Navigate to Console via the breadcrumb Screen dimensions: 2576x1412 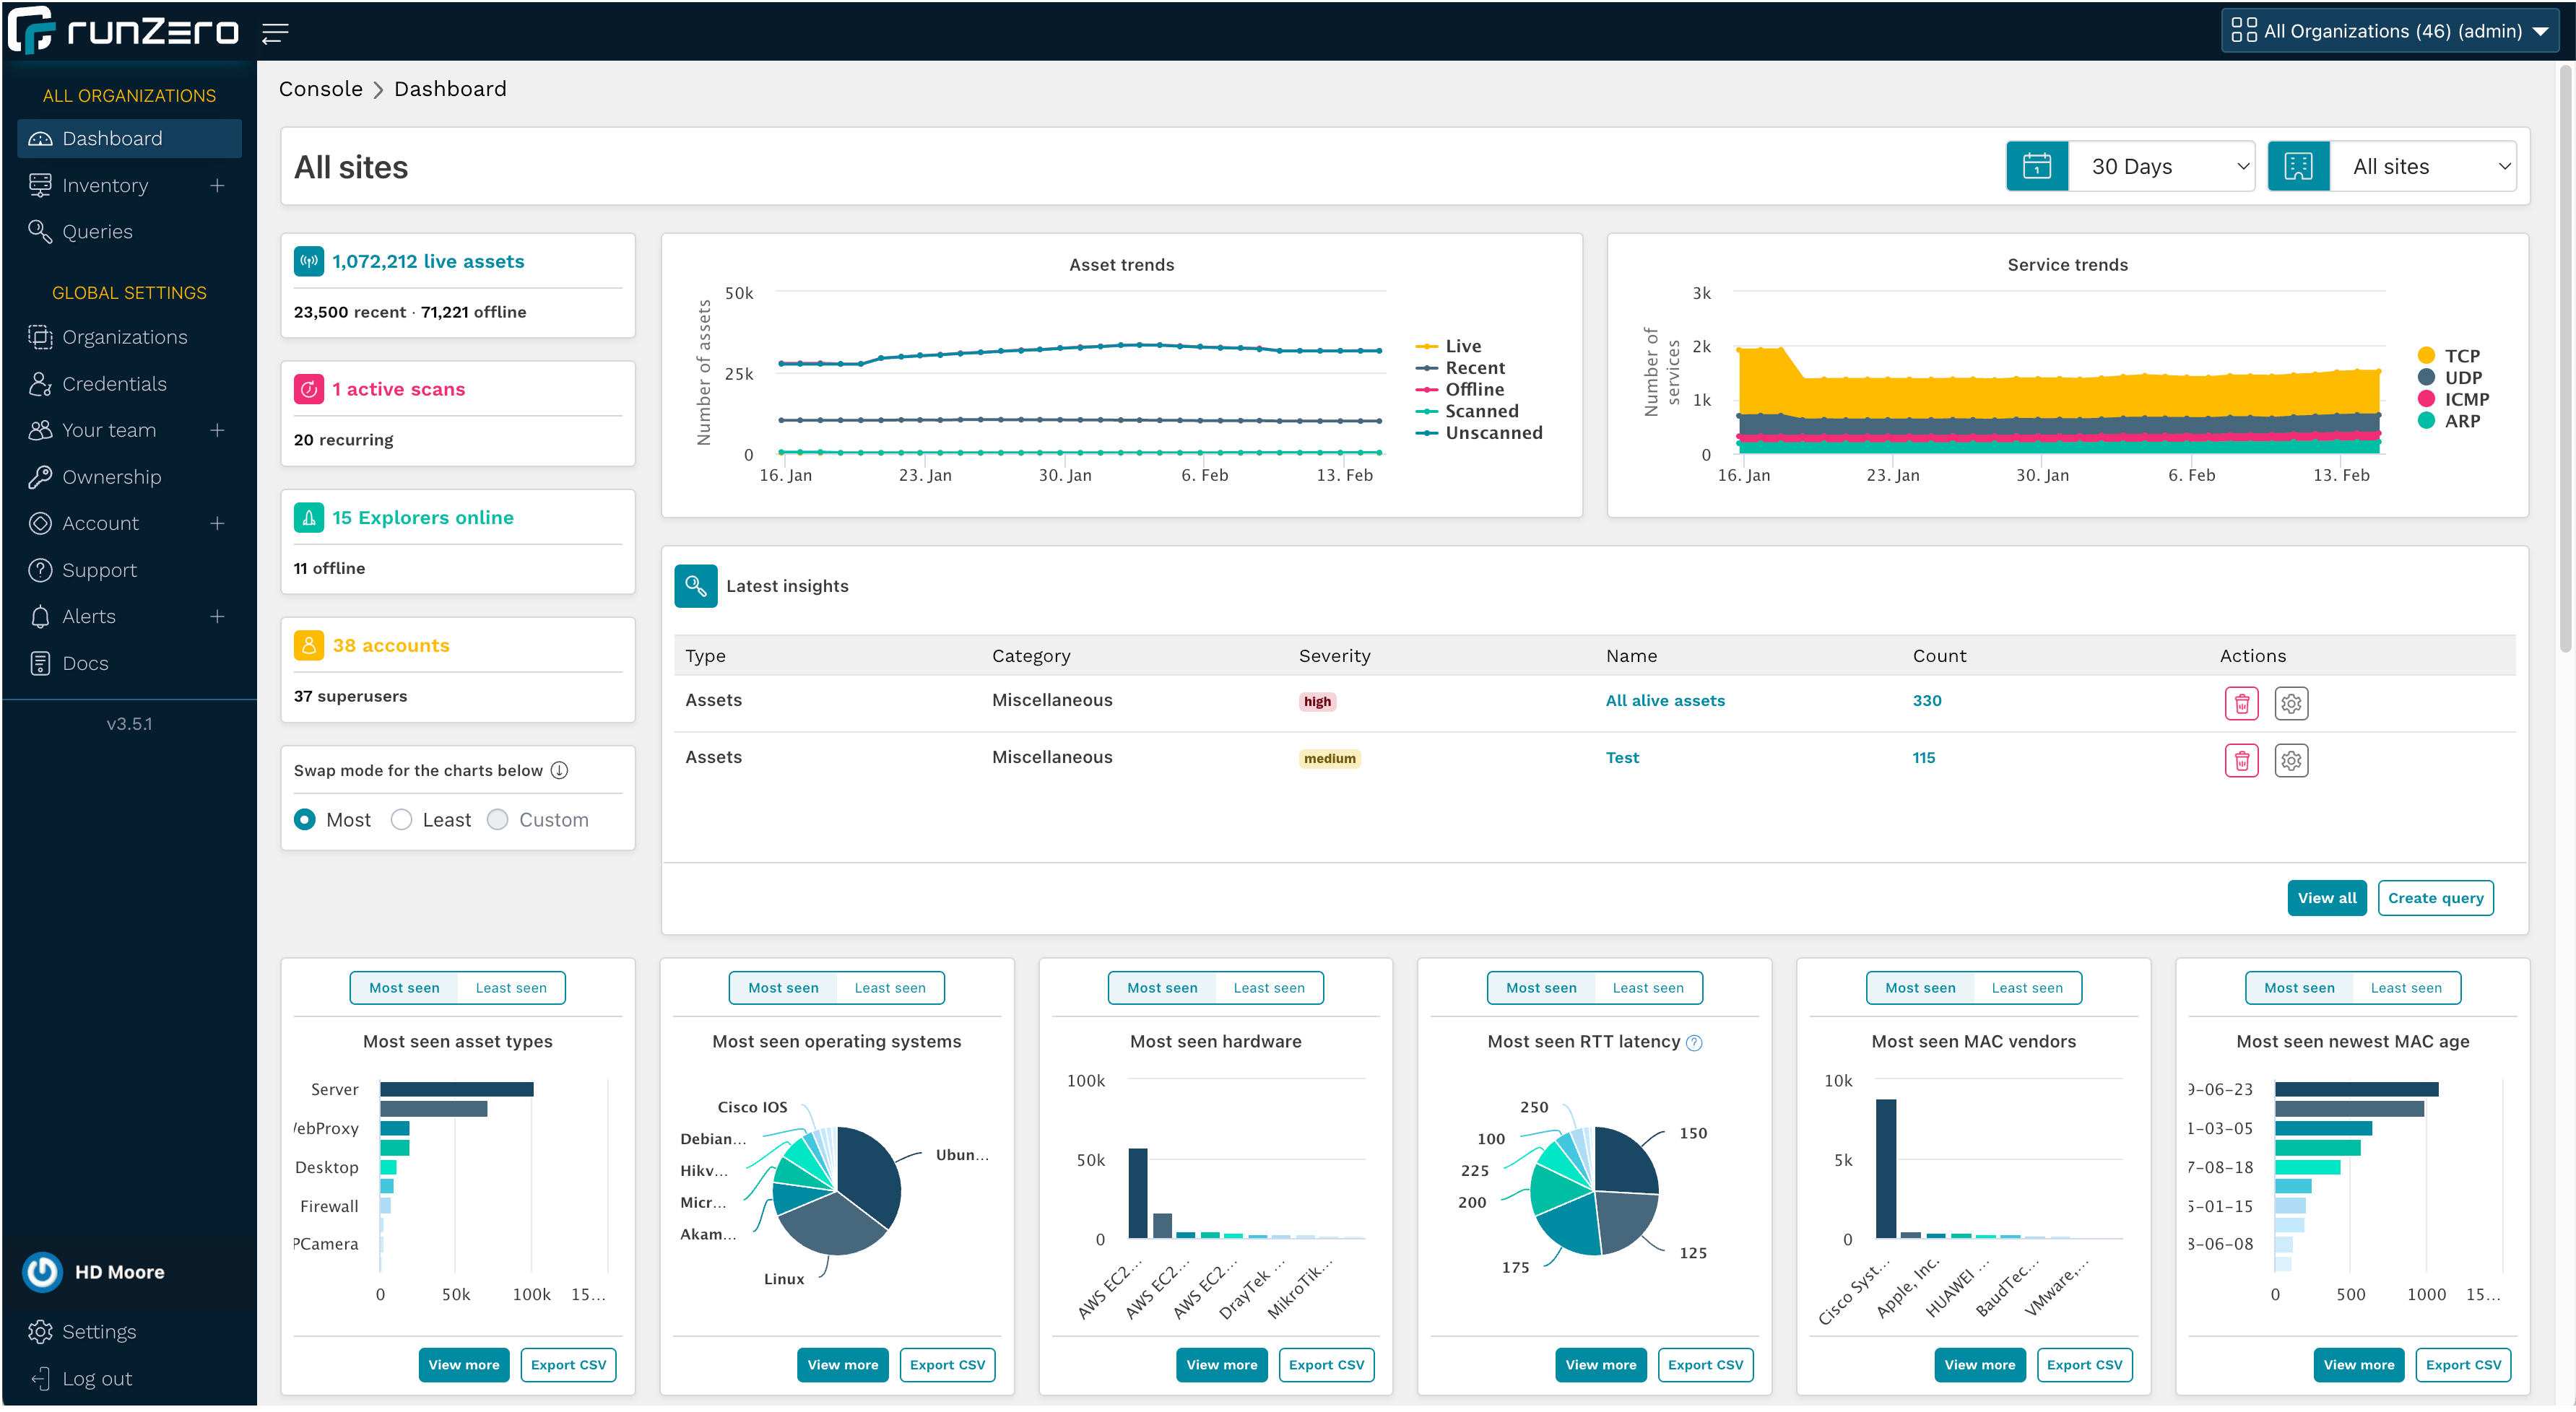(320, 89)
